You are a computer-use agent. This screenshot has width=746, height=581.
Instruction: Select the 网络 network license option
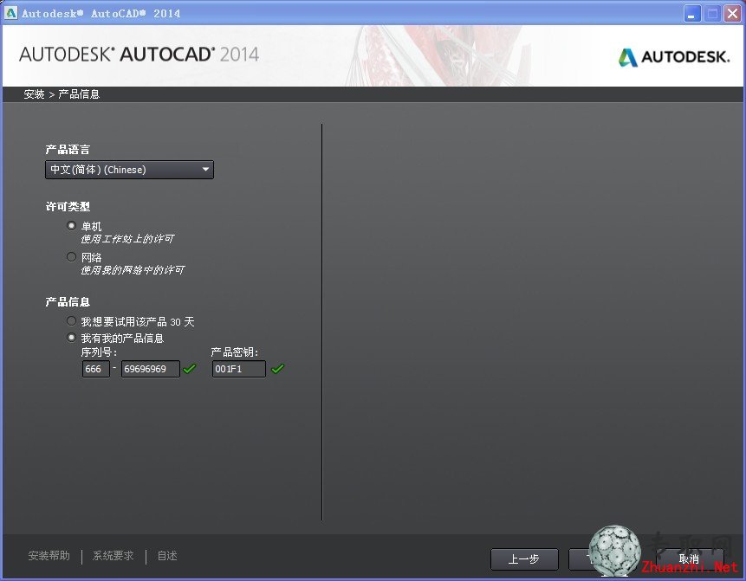click(x=71, y=257)
